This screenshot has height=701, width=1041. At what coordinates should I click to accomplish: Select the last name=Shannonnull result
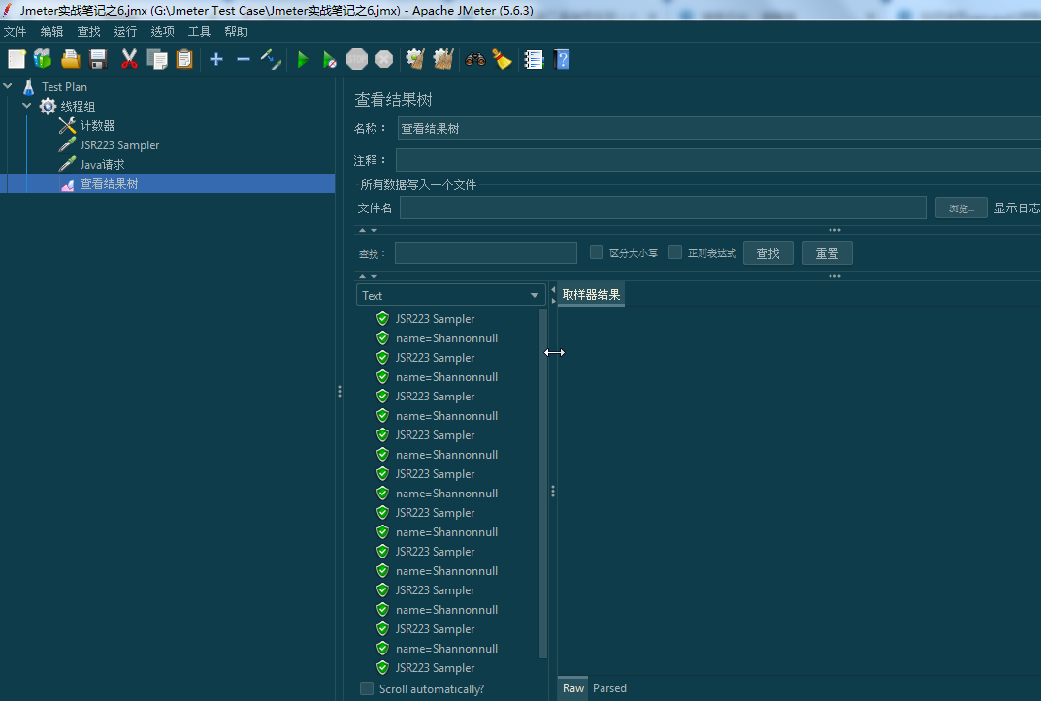point(446,649)
